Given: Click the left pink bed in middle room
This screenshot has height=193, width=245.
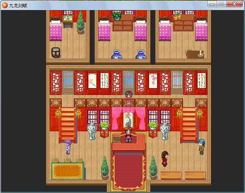Looking at the screenshot, I should [x=104, y=30].
